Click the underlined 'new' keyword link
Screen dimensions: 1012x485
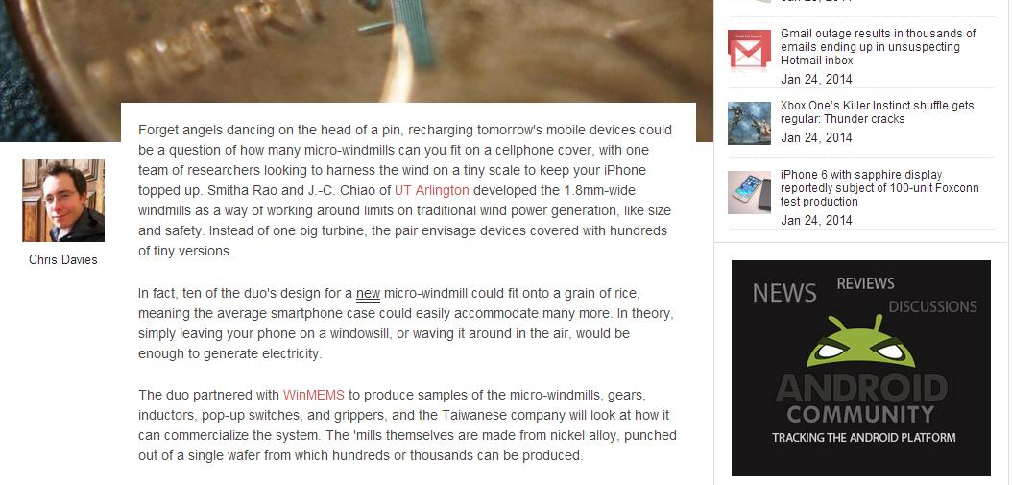coord(368,294)
